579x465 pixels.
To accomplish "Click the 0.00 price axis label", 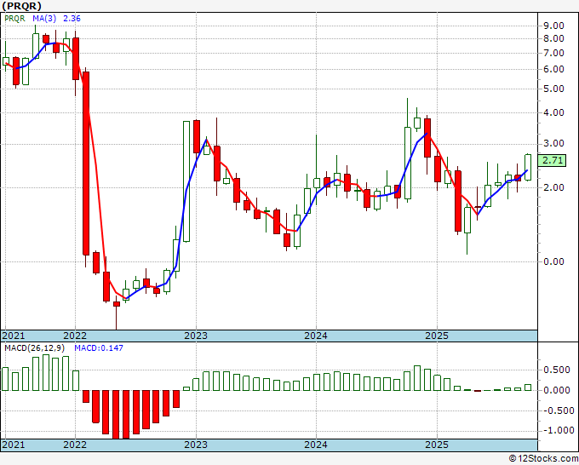I will (553, 261).
